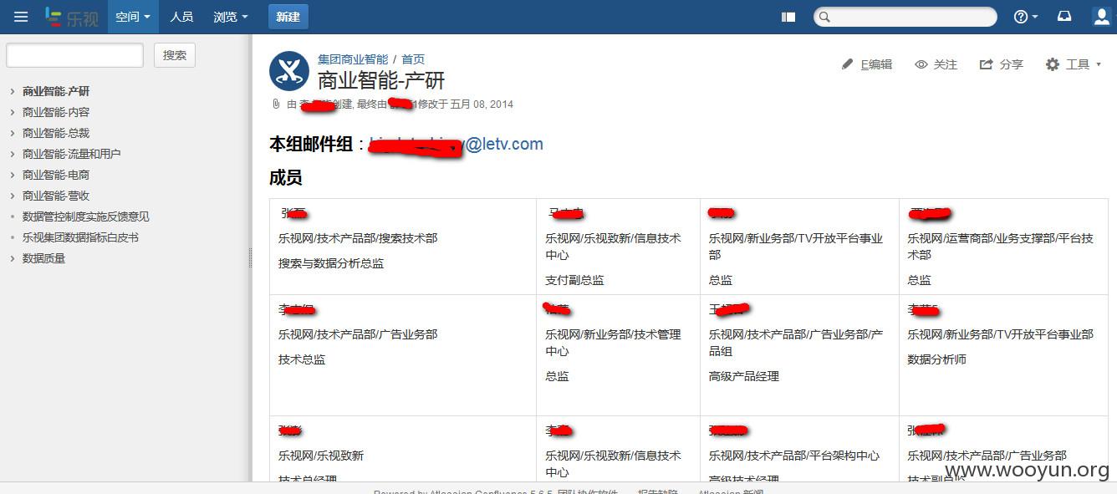This screenshot has height=494, width=1117.
Task: Click the share arrow icon
Action: (x=987, y=64)
